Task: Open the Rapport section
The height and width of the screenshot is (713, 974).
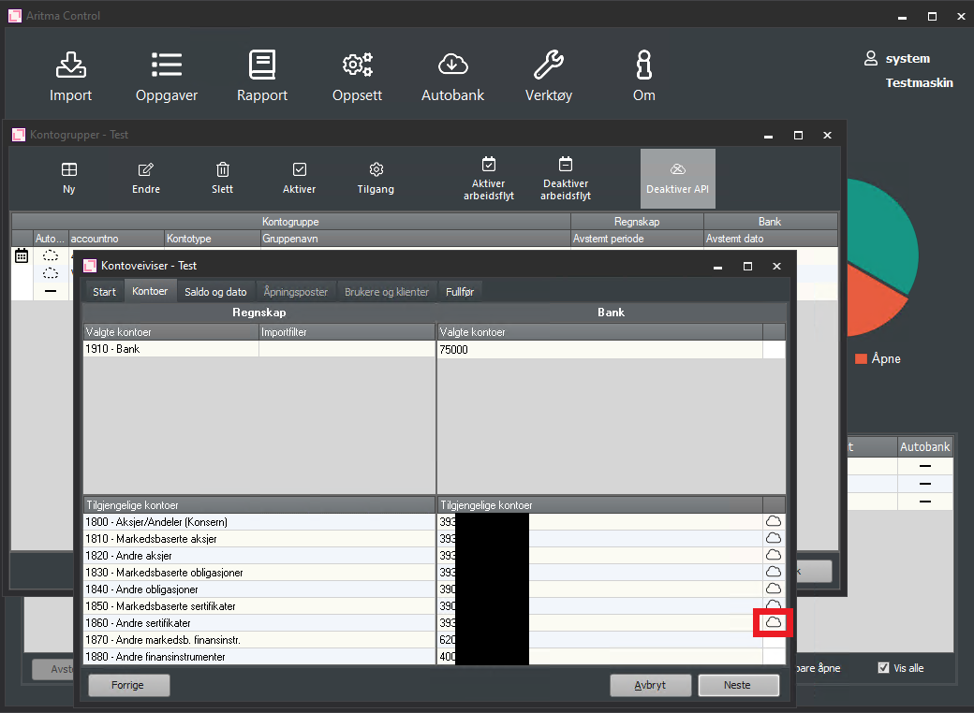Action: [262, 76]
